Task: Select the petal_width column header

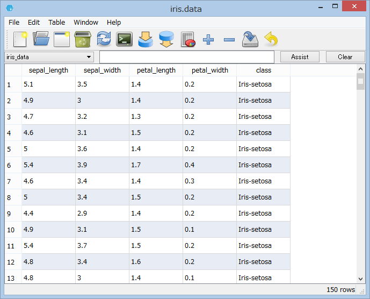Action: click(x=209, y=70)
